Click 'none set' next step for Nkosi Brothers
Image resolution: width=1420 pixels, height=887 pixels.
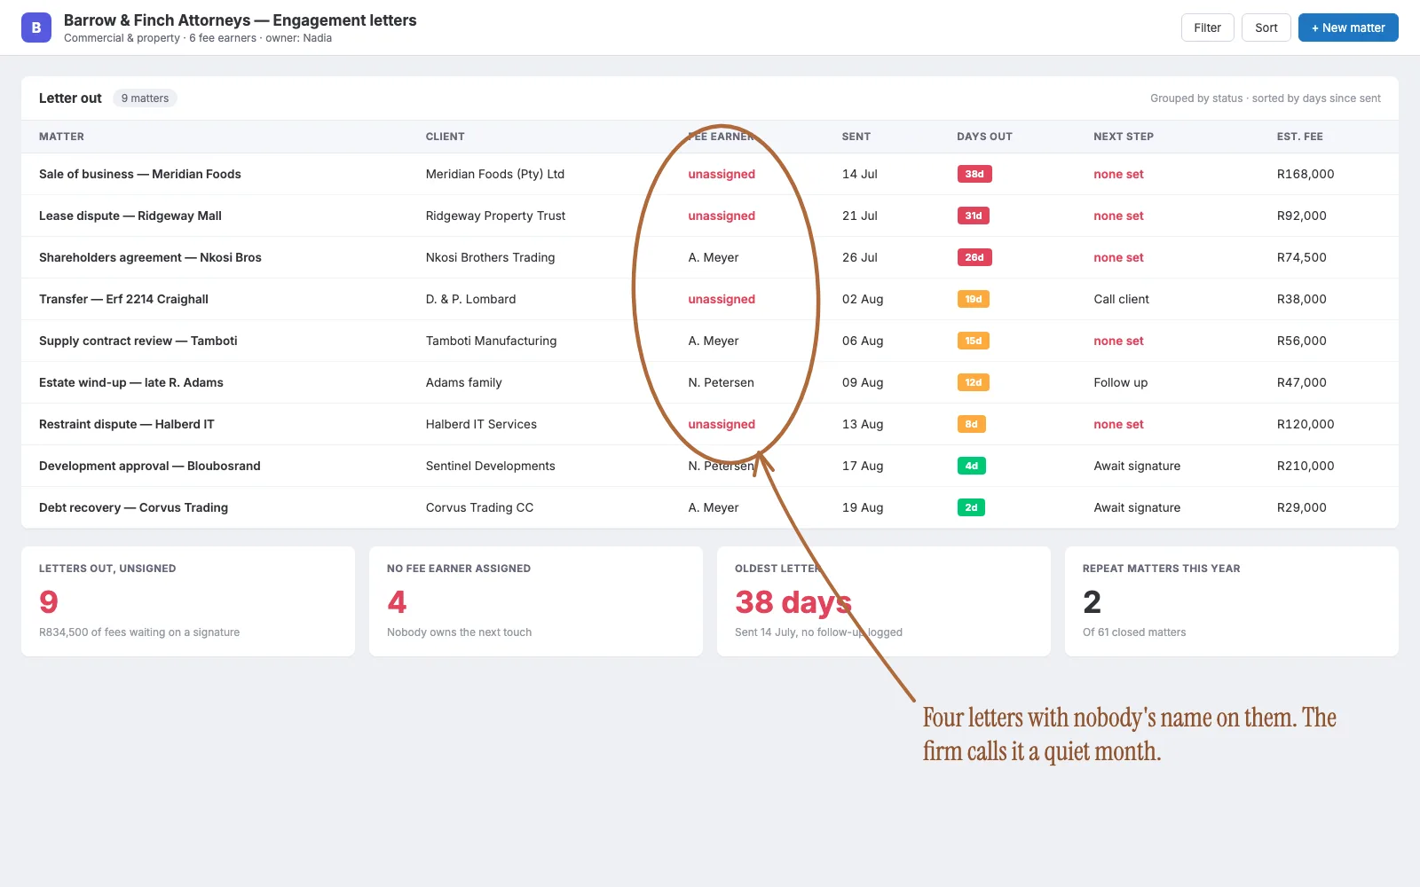1118,257
